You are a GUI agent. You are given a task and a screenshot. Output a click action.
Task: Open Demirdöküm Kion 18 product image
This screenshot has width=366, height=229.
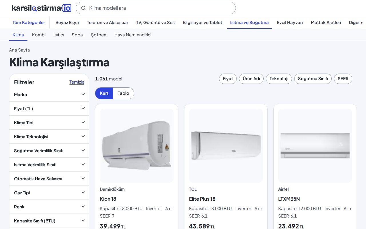point(137,146)
